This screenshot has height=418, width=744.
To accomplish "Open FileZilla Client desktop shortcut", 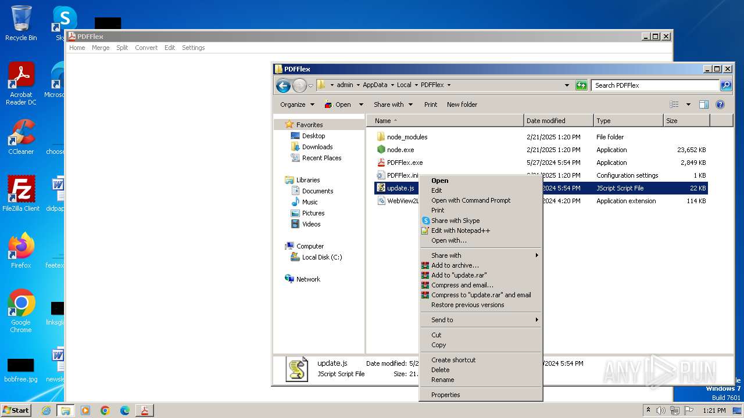I will click(x=21, y=193).
